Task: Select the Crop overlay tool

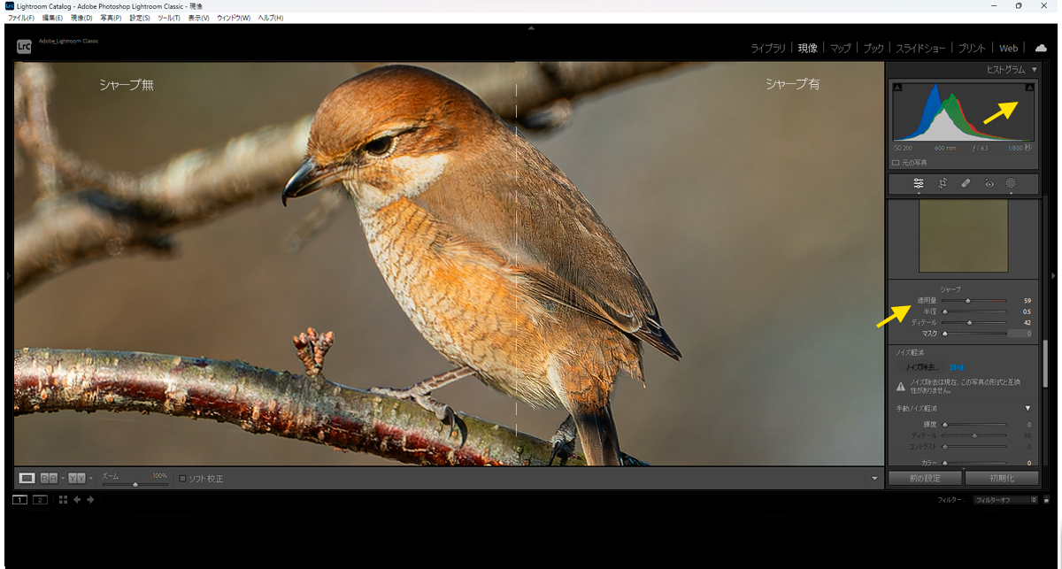Action: click(x=943, y=183)
